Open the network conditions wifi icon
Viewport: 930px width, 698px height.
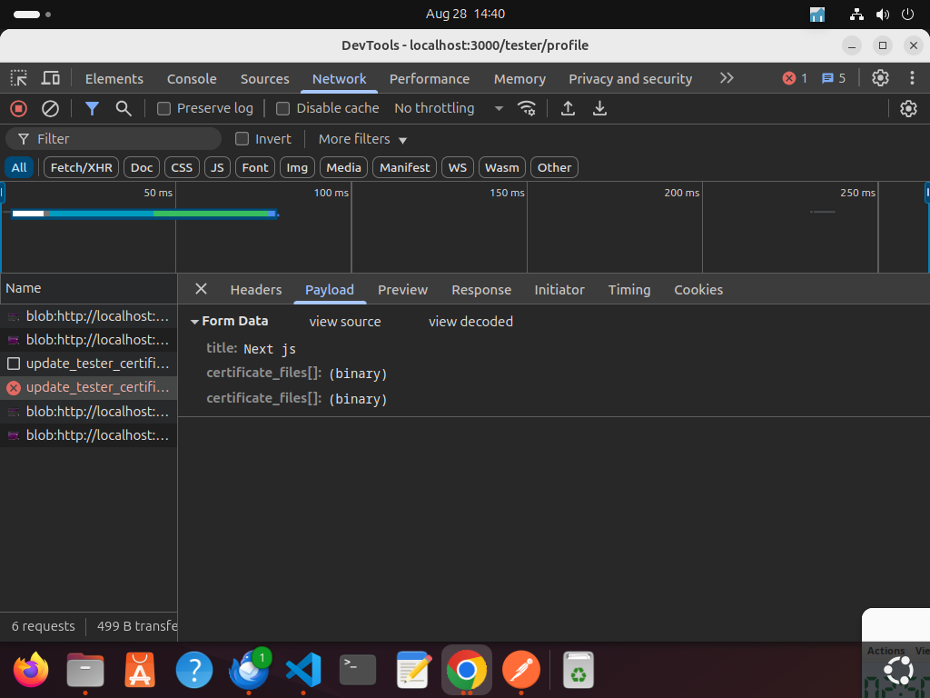[x=527, y=108]
